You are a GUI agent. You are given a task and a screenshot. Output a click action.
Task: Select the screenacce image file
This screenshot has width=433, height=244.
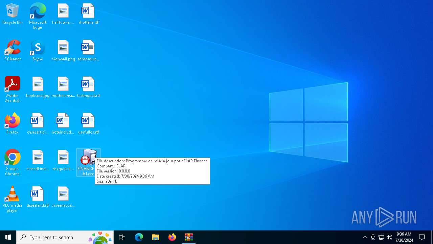(63, 197)
